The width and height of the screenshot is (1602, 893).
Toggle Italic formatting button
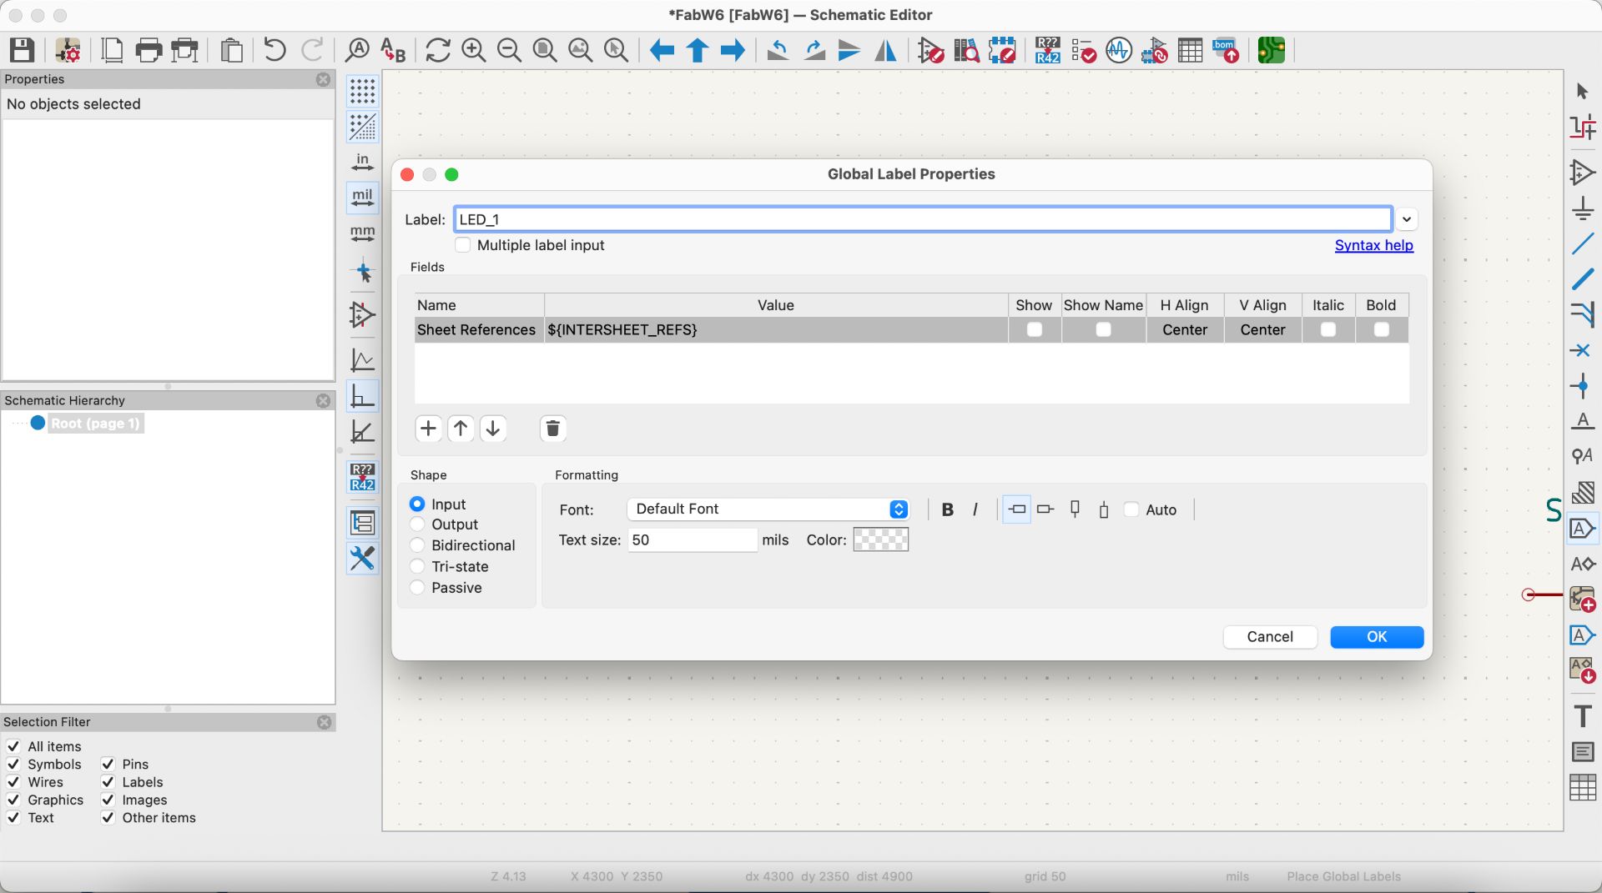975,509
